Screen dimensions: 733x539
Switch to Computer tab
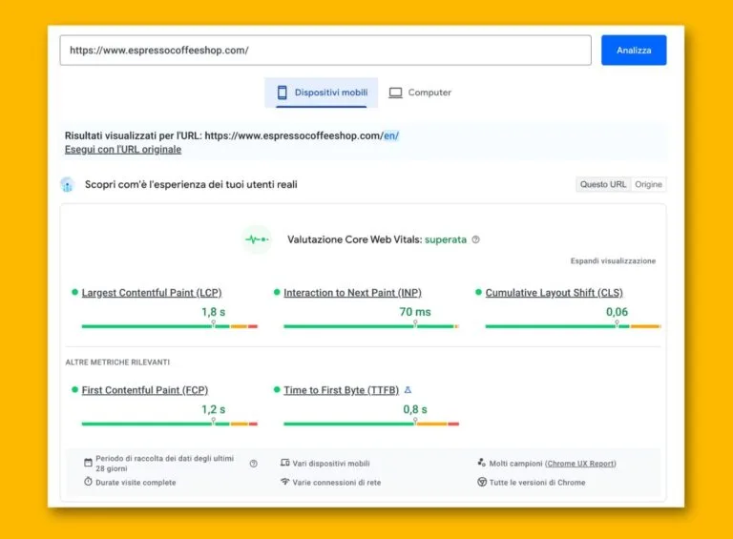[x=420, y=93]
